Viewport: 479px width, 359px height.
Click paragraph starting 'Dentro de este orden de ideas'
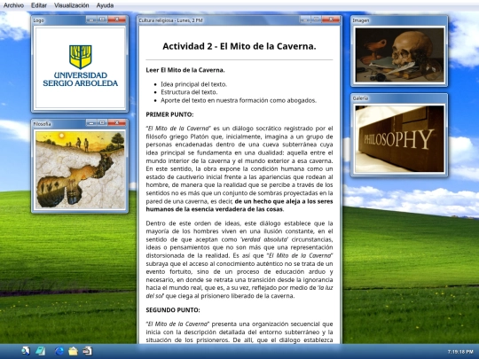click(x=239, y=260)
